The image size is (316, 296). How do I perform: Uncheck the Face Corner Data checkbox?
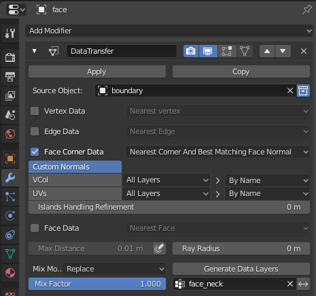point(35,152)
